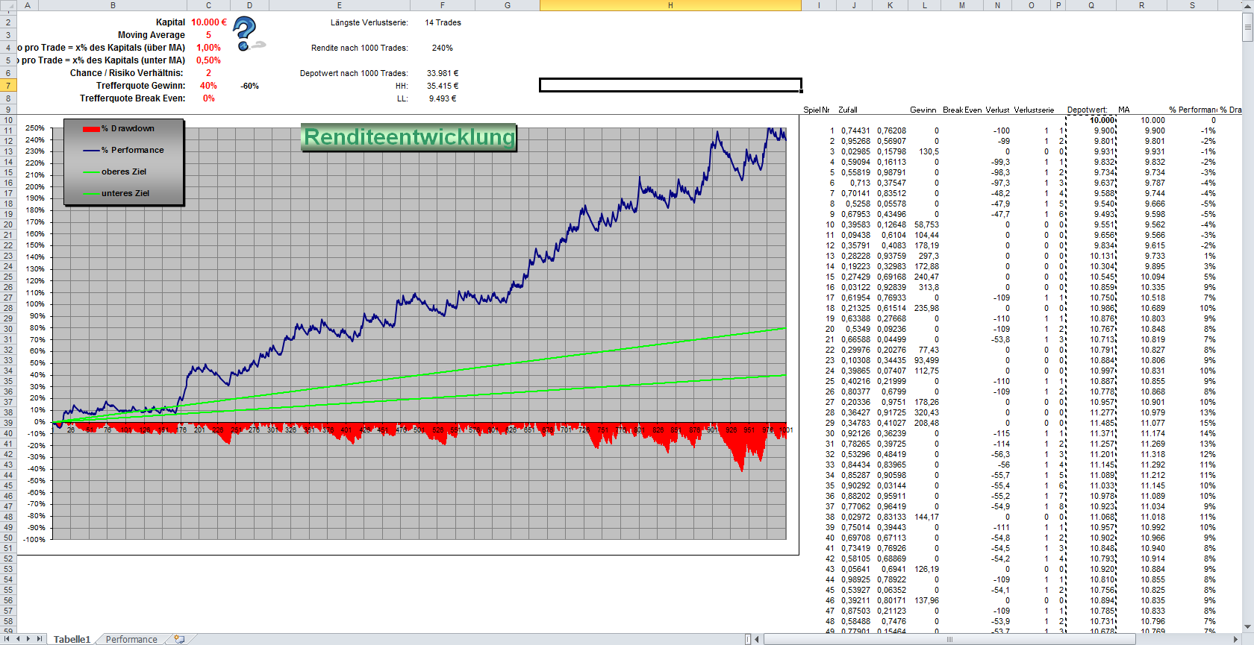Select the oberes Ziel legend entry
The image size is (1254, 645).
124,172
